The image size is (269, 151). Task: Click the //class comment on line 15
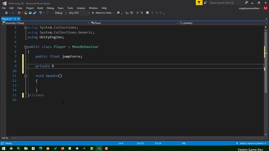(x=37, y=95)
